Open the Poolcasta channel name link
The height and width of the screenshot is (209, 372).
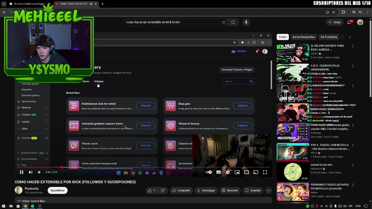(32, 189)
